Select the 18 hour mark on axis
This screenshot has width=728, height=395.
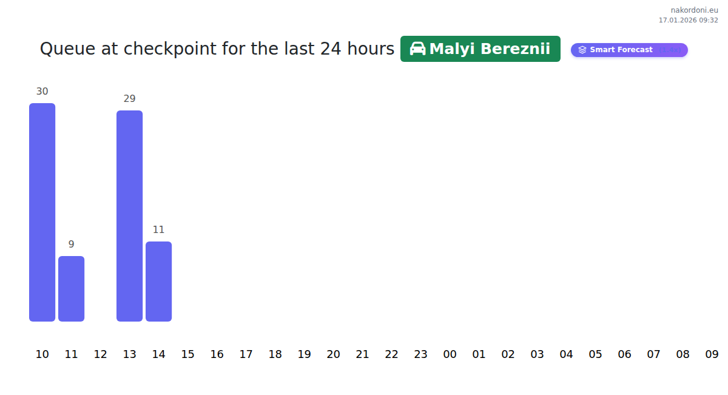pos(275,354)
